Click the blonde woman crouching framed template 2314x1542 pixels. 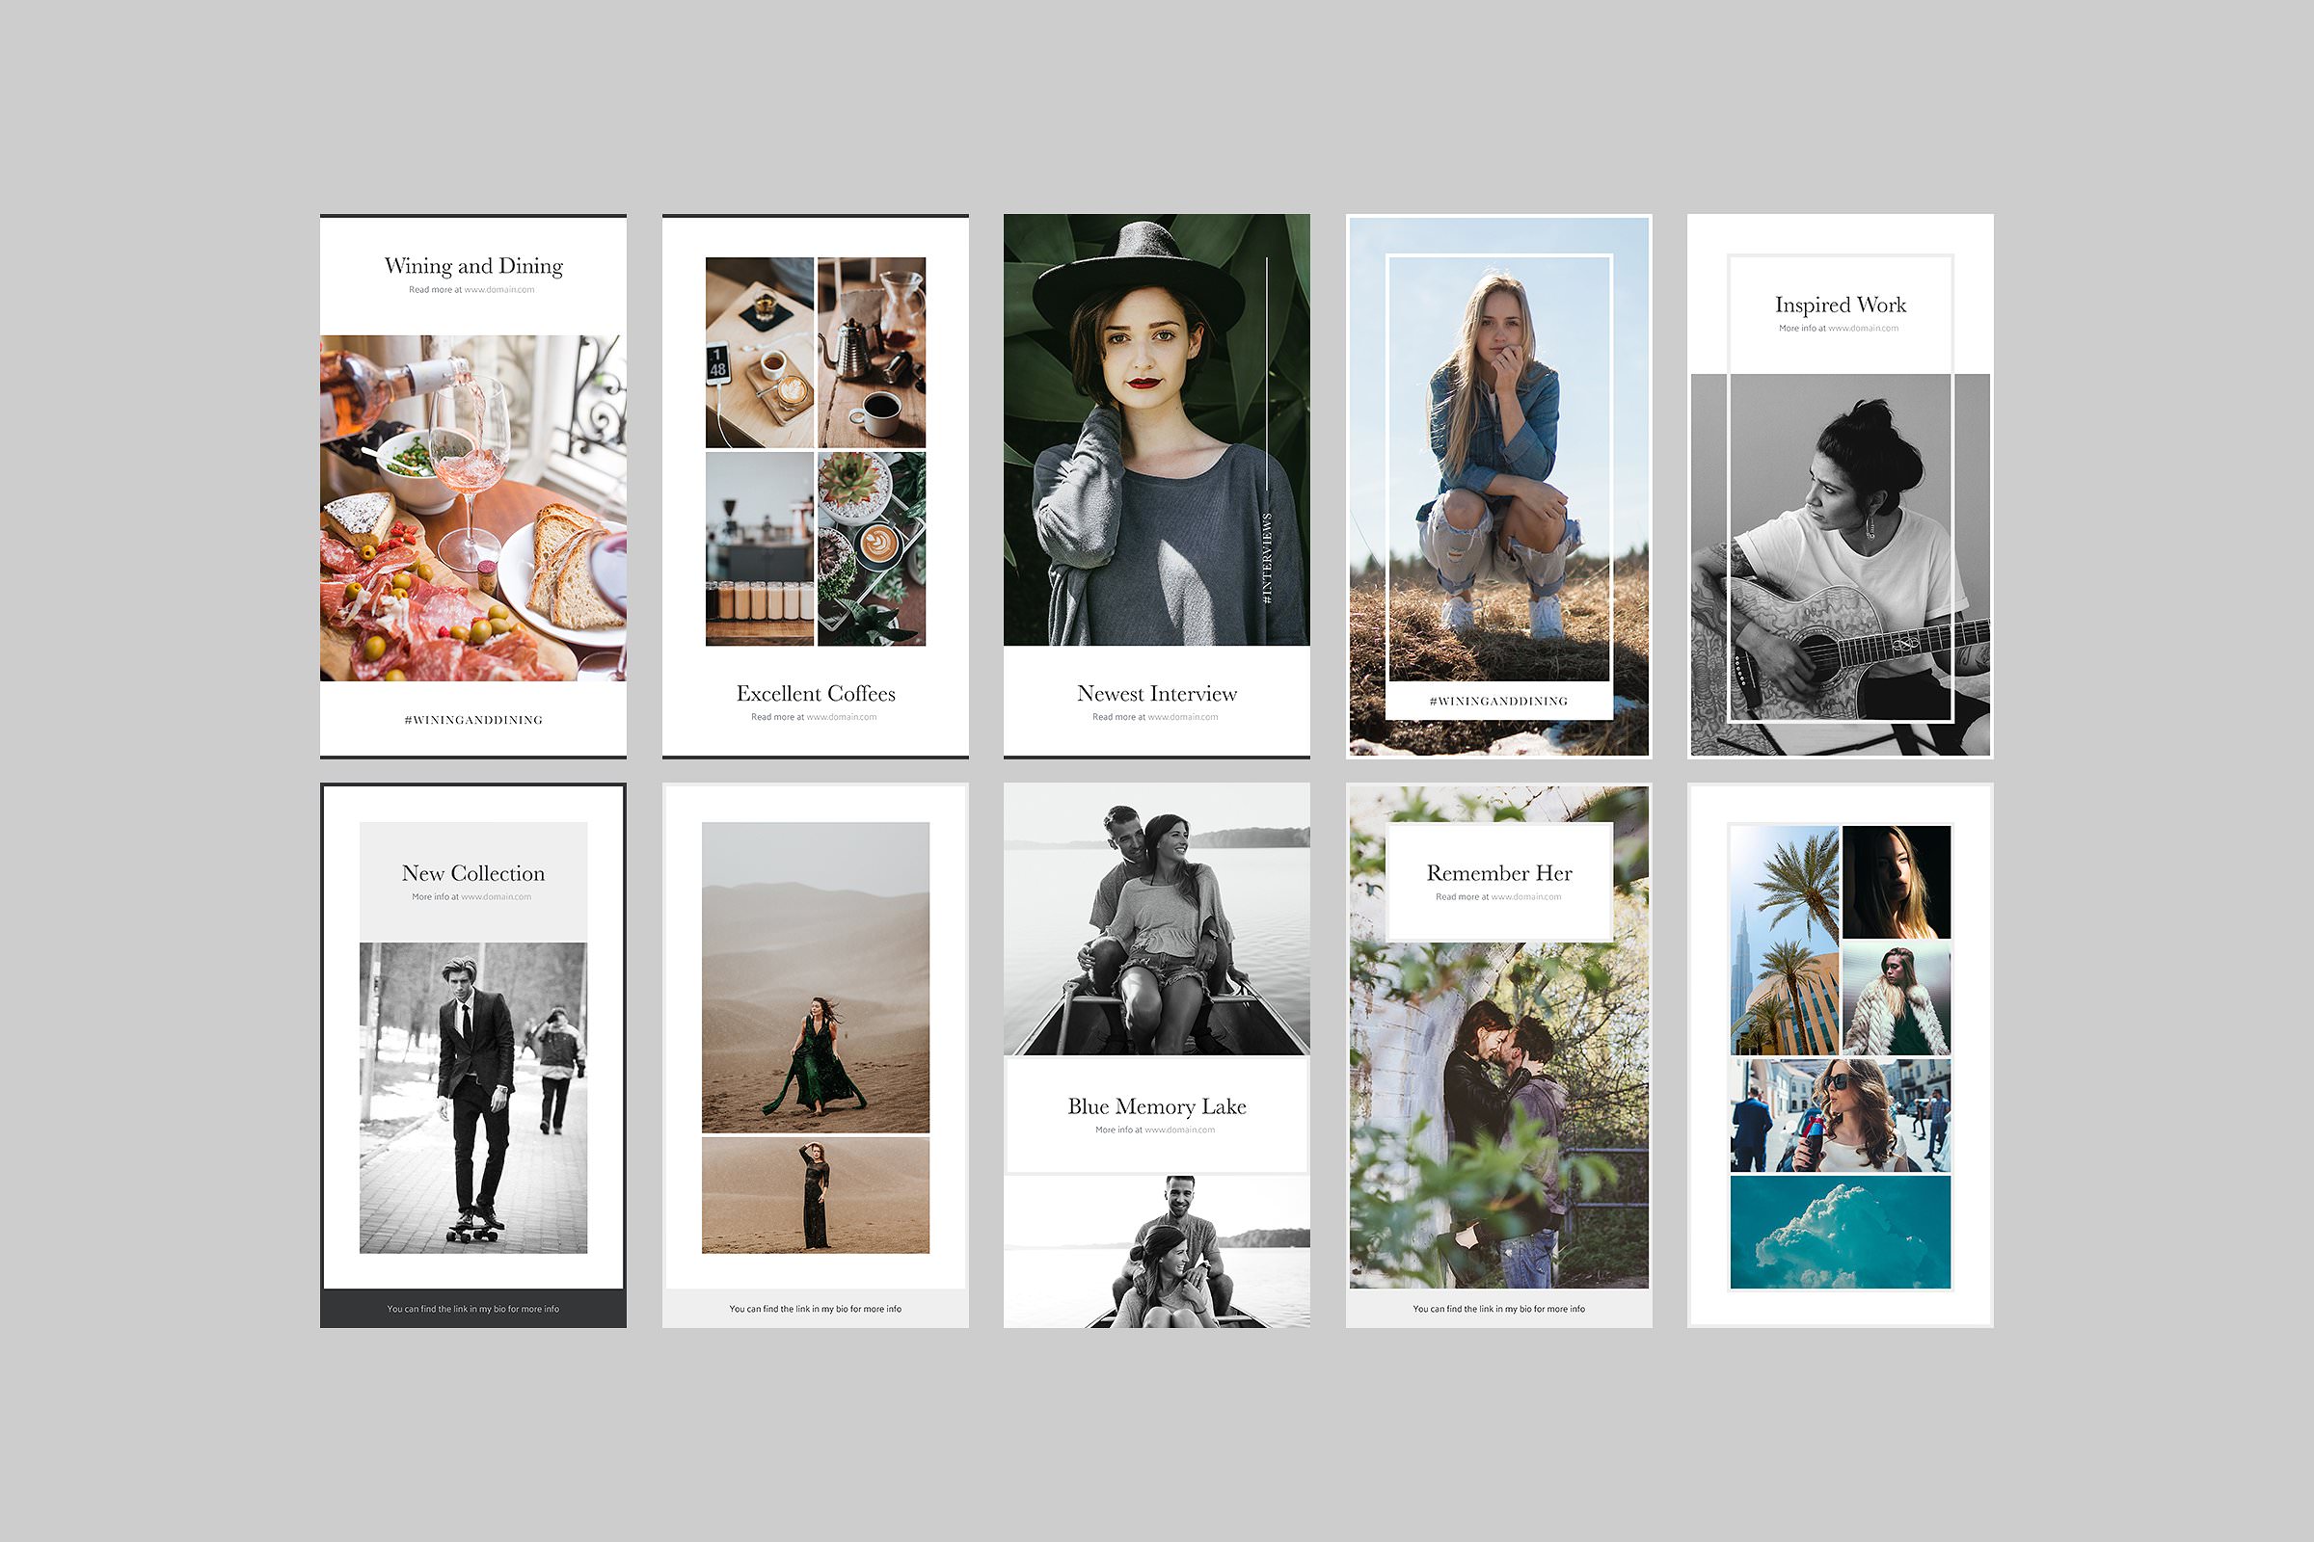tap(1499, 486)
